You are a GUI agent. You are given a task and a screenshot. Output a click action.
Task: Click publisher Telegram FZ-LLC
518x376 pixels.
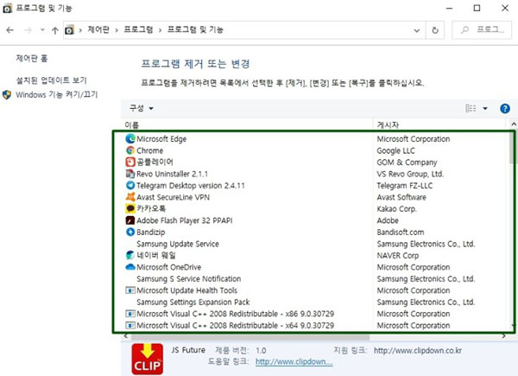click(405, 186)
